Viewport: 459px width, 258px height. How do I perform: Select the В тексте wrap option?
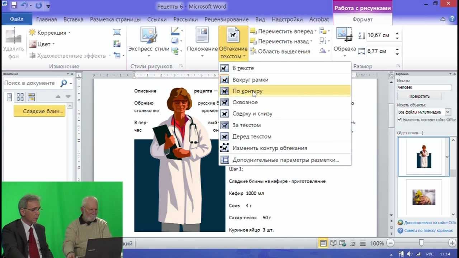coord(285,68)
